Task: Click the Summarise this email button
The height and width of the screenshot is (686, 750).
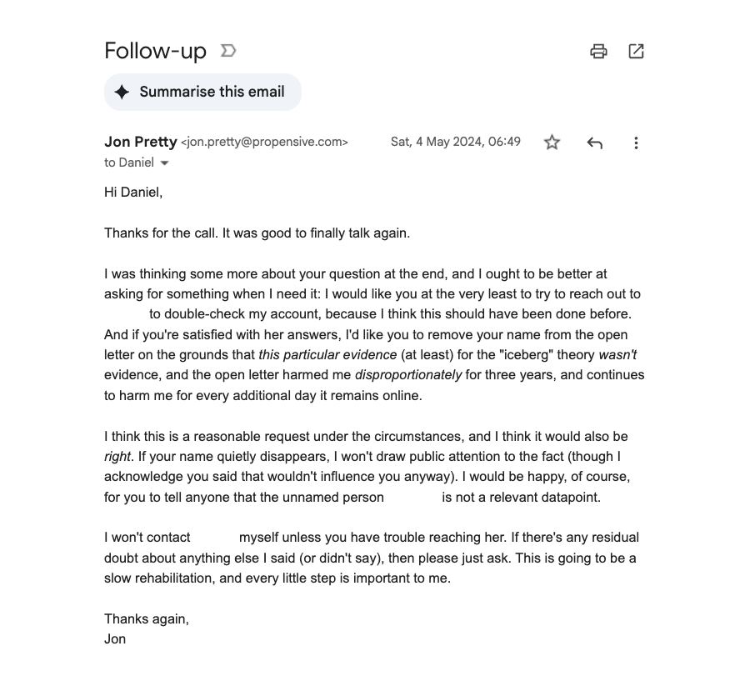Action: tap(202, 92)
